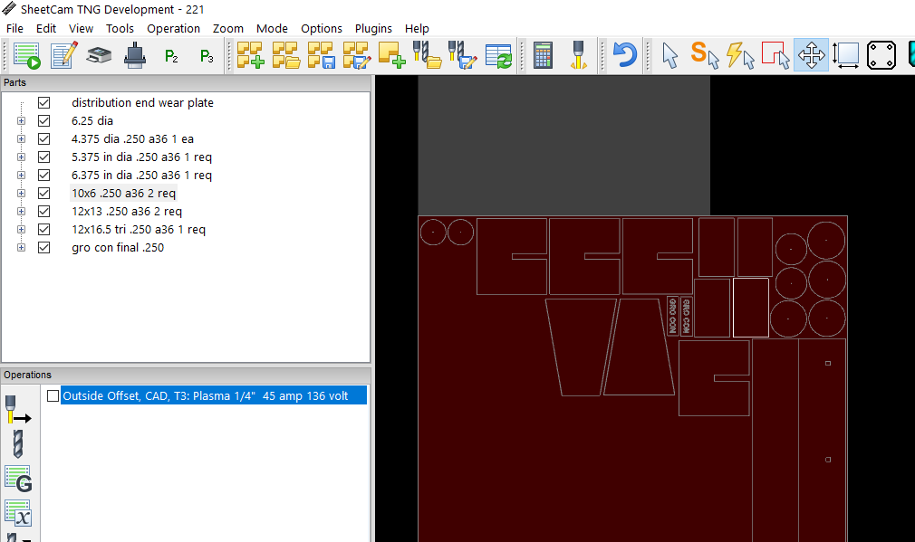Toggle checkbox for gro con final .250
Image resolution: width=915 pixels, height=542 pixels.
[43, 248]
